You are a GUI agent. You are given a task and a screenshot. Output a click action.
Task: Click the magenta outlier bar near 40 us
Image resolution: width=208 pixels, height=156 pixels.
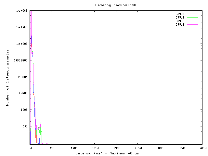(x=47, y=144)
